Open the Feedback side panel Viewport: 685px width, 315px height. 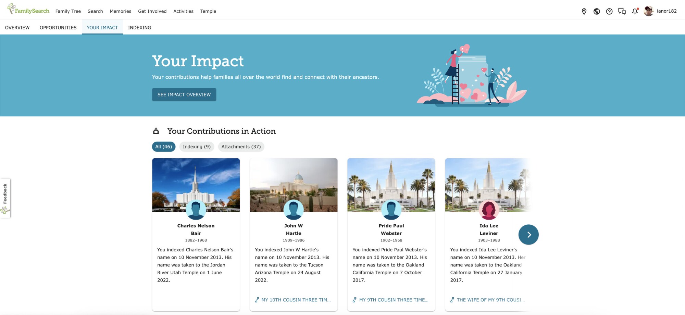pyautogui.click(x=5, y=197)
